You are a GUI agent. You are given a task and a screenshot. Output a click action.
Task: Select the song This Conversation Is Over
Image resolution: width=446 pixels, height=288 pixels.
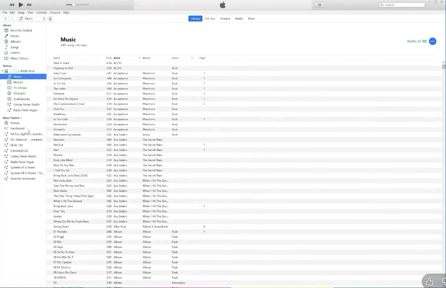pos(69,104)
